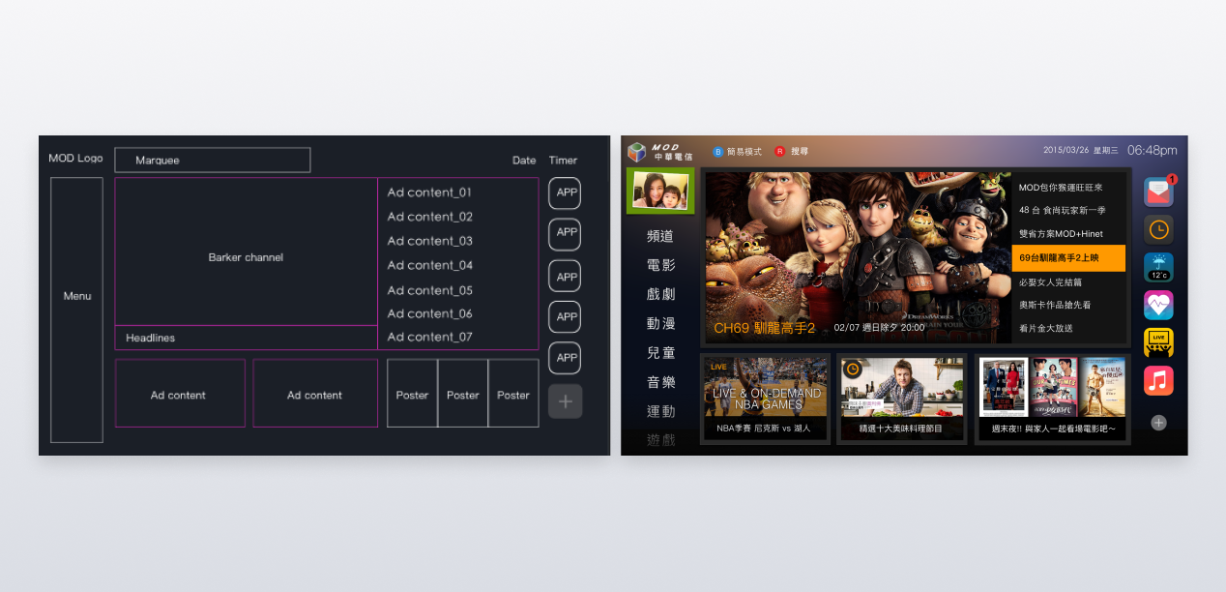Viewport: 1226px width, 592px height.
Task: Choose 音樂 from the side menu
Action: [660, 382]
